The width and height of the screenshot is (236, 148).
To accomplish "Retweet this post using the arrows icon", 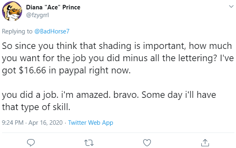I will (x=89, y=143).
